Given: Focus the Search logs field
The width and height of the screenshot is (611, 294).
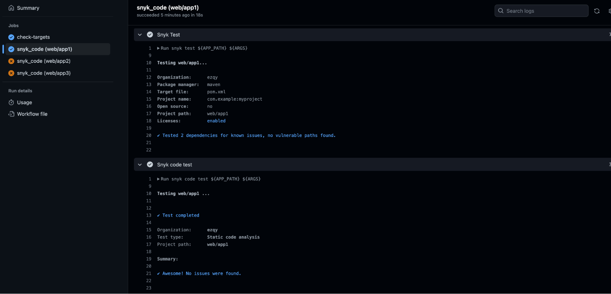Looking at the screenshot, I should pyautogui.click(x=541, y=11).
